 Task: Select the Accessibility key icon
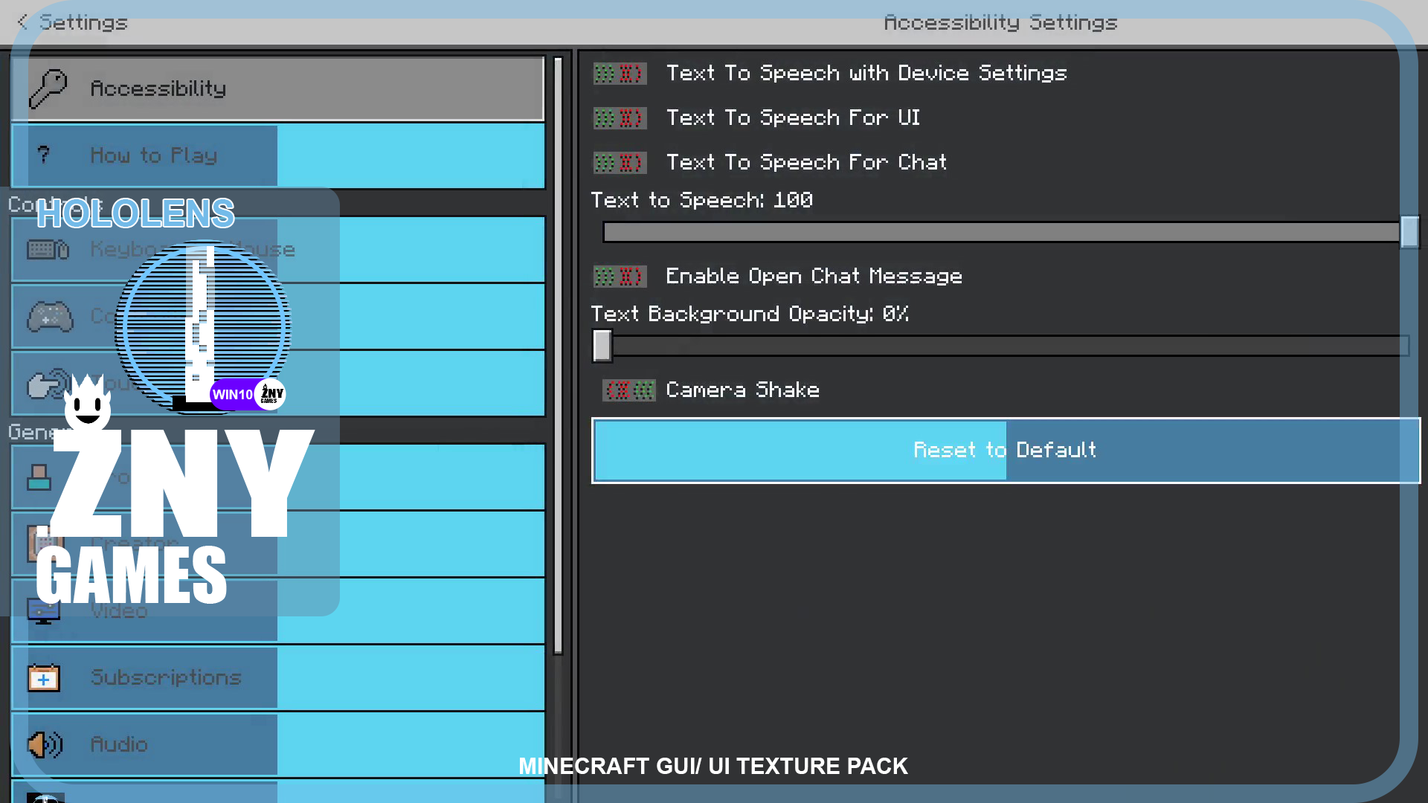pos(46,88)
